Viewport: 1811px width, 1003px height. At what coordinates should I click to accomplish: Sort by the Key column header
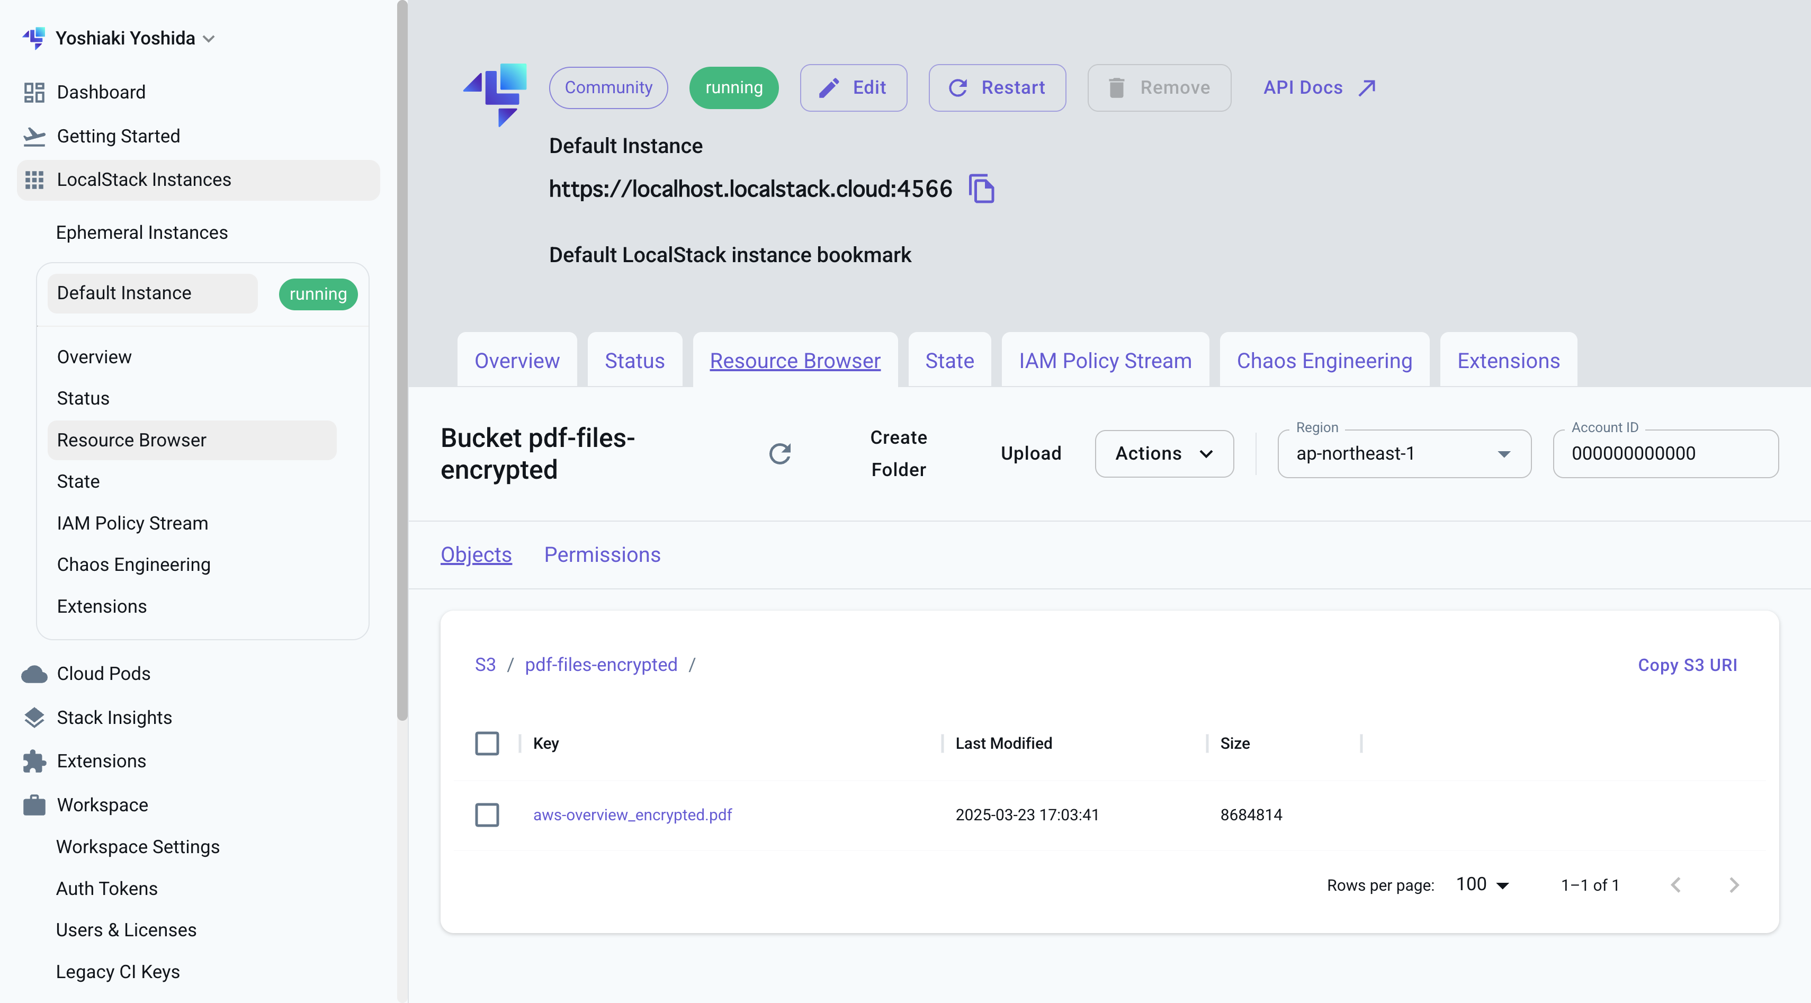coord(545,744)
